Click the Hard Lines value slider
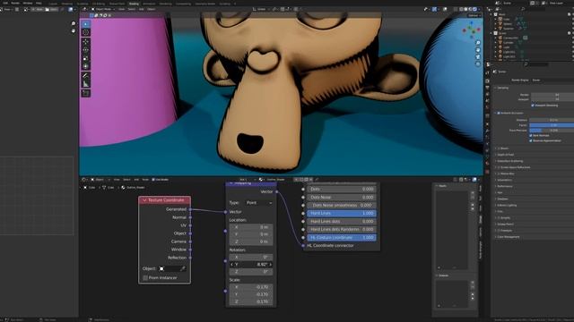The width and height of the screenshot is (574, 322). tap(342, 213)
